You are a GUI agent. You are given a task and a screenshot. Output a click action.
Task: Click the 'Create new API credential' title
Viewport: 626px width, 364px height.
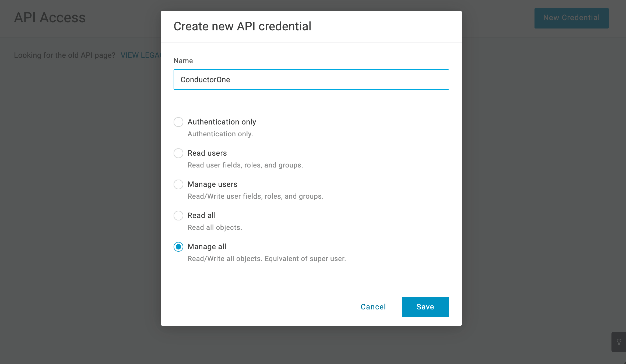(x=242, y=26)
